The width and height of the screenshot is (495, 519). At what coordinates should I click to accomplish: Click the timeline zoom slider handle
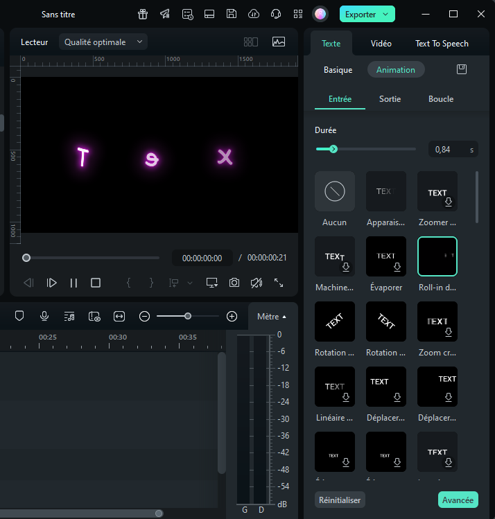188,316
